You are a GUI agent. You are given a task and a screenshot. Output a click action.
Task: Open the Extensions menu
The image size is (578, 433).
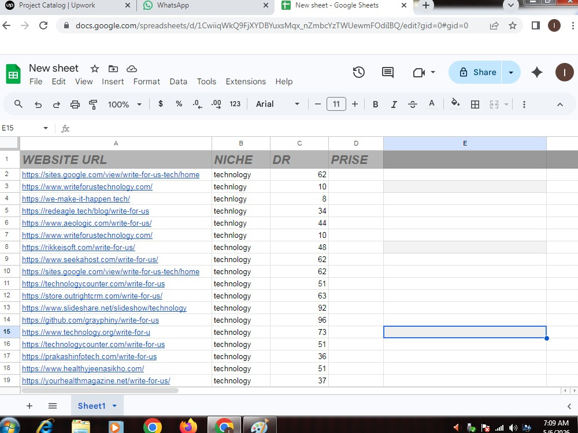246,81
